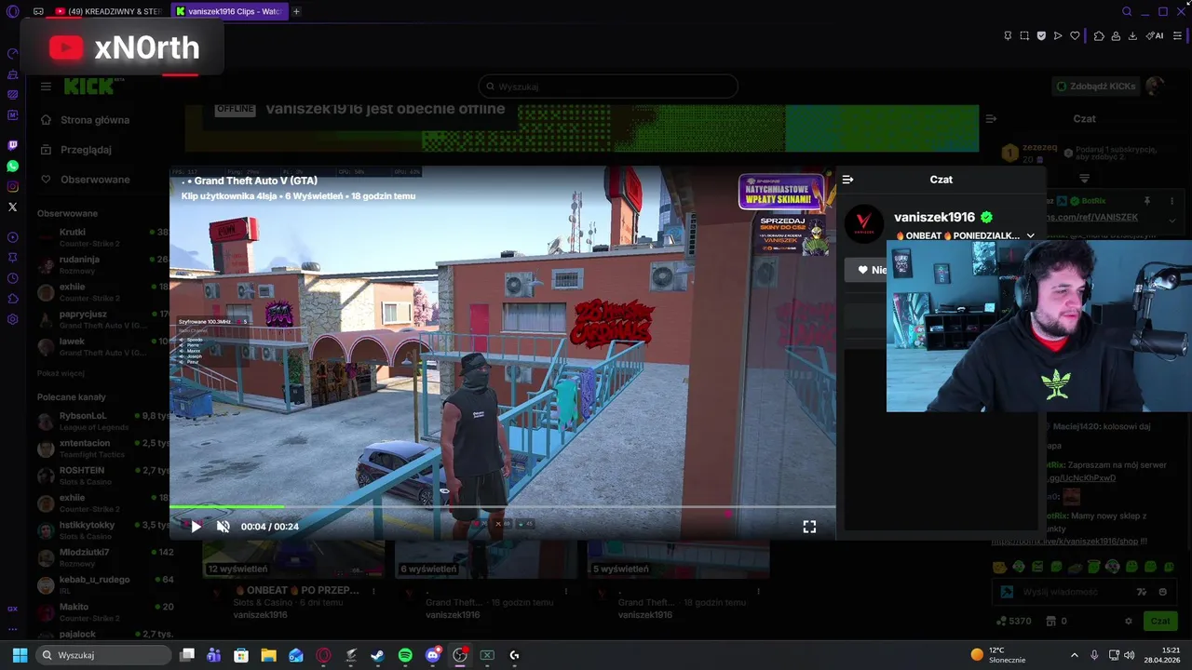1192x670 pixels.
Task: Open Opera GX main menu logo
Action: click(x=12, y=12)
